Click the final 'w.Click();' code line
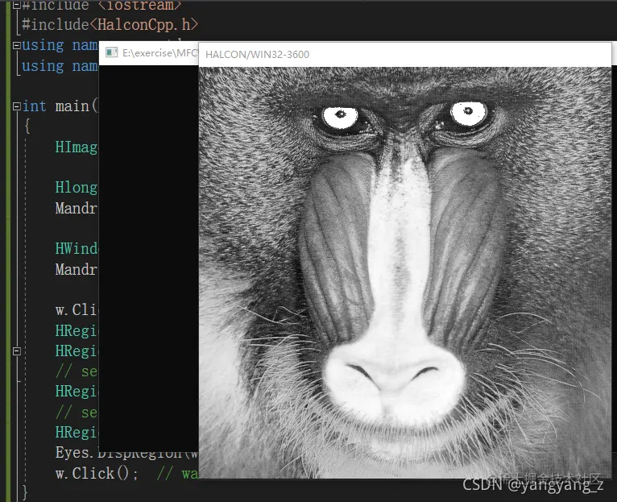617x502 pixels. (97, 473)
